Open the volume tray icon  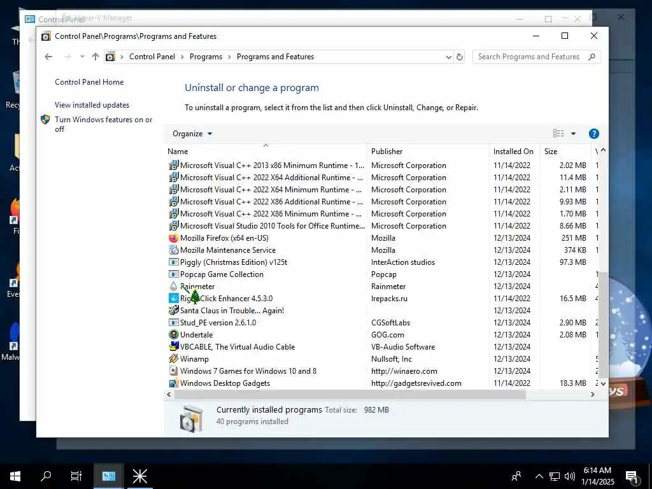[x=570, y=476]
